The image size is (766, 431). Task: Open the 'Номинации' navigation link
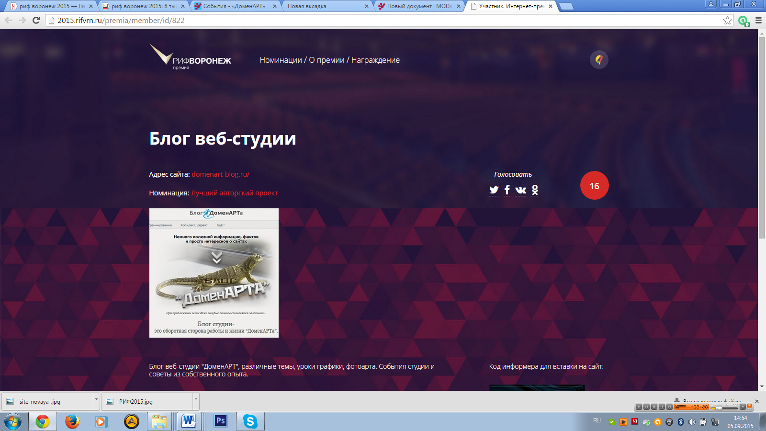[281, 60]
